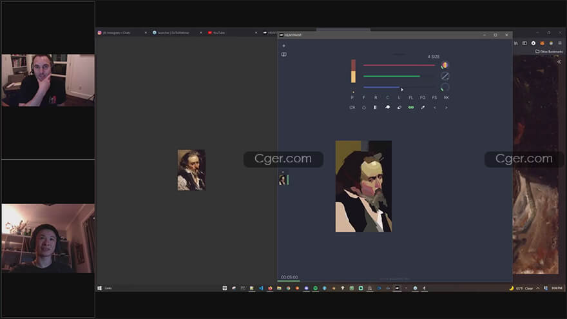Open Firefox from the taskbar
Viewport: 567px width, 319px height.
270,288
